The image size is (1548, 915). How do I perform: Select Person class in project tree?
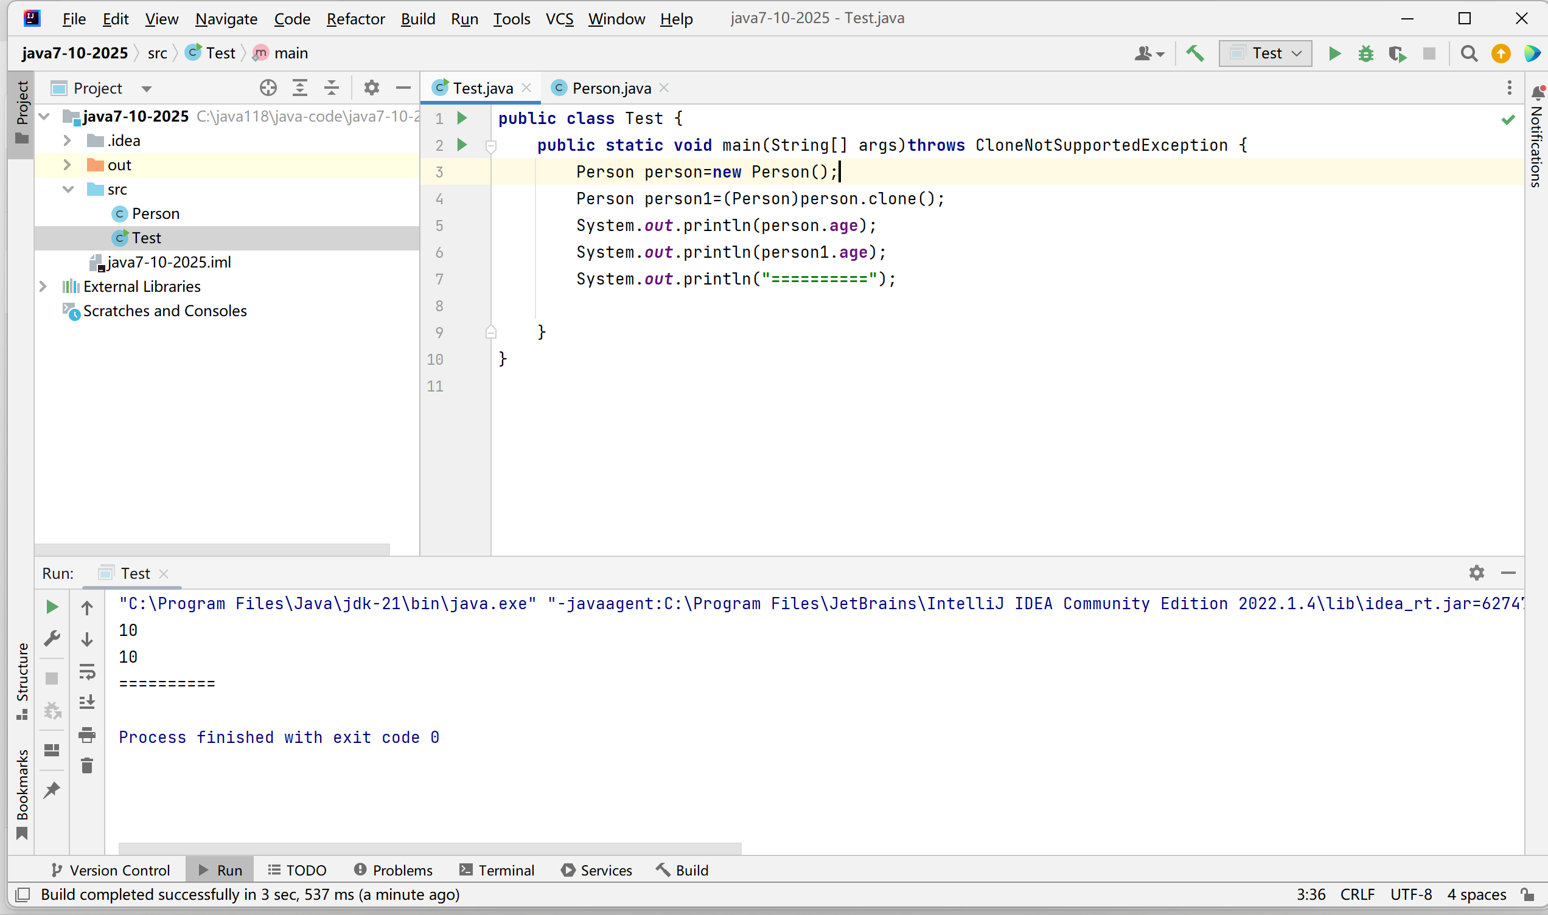click(x=156, y=213)
